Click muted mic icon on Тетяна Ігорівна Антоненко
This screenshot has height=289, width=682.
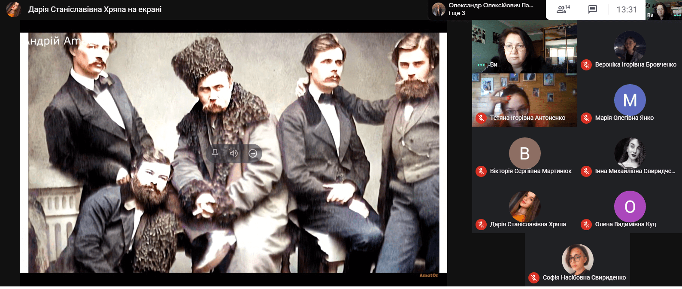[x=481, y=118]
